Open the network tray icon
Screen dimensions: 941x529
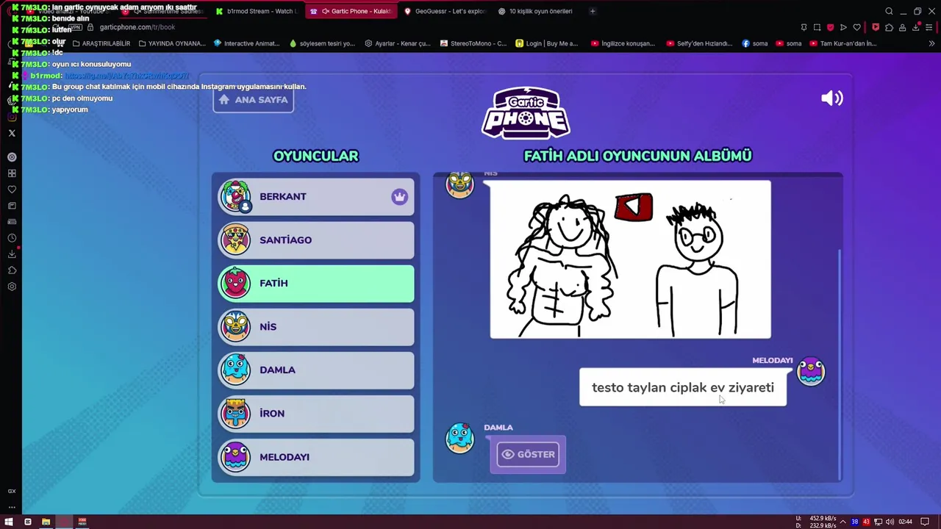click(x=879, y=522)
